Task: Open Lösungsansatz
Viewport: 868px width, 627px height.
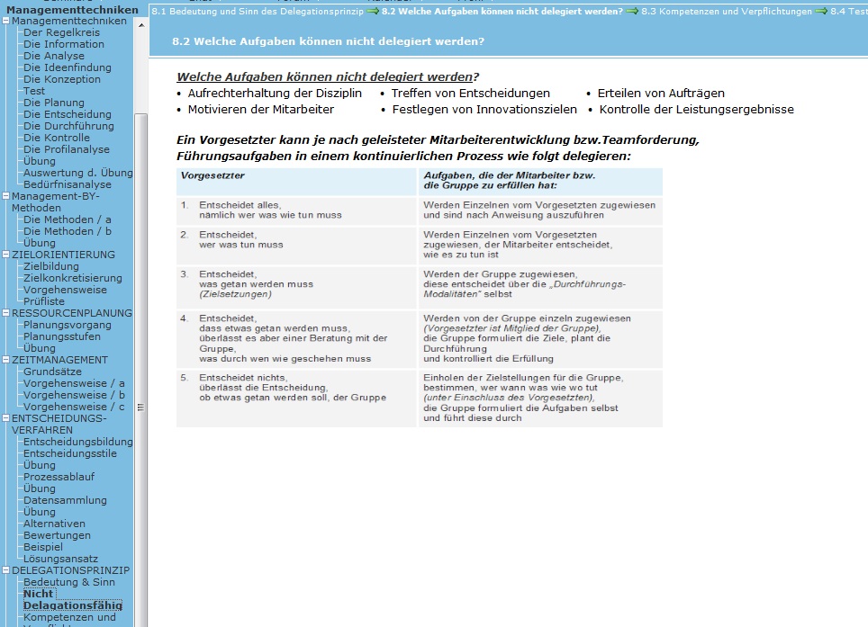Action: pyautogui.click(x=60, y=559)
